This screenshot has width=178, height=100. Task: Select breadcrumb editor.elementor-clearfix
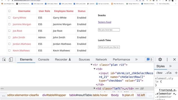coord(23,95)
